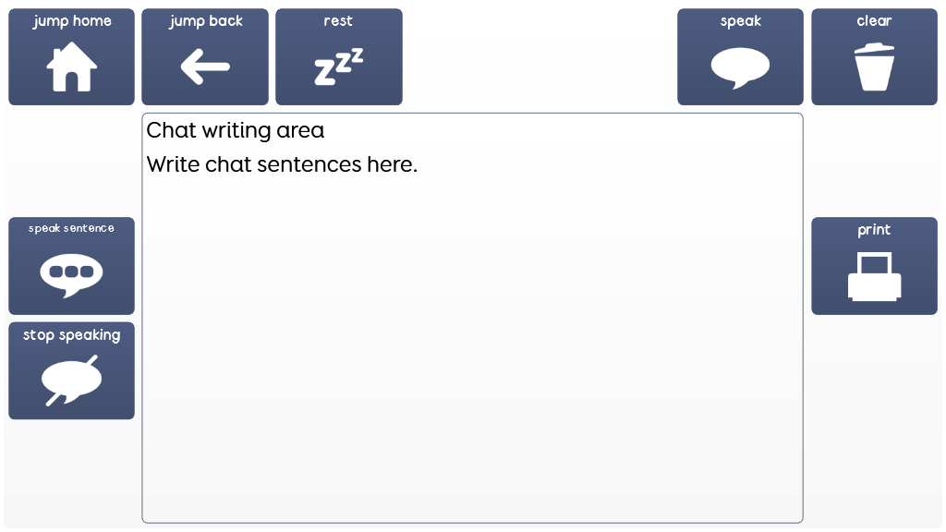Viewport: 946px width, 532px height.
Task: Select the 'jump back' label text
Action: point(205,21)
